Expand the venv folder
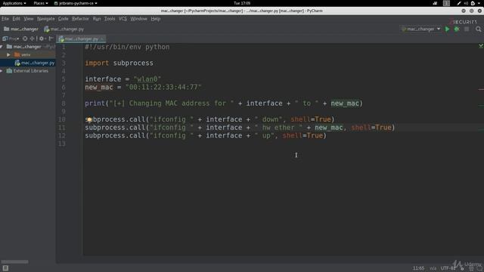Screen dimensions: 484x272 coord(8,54)
